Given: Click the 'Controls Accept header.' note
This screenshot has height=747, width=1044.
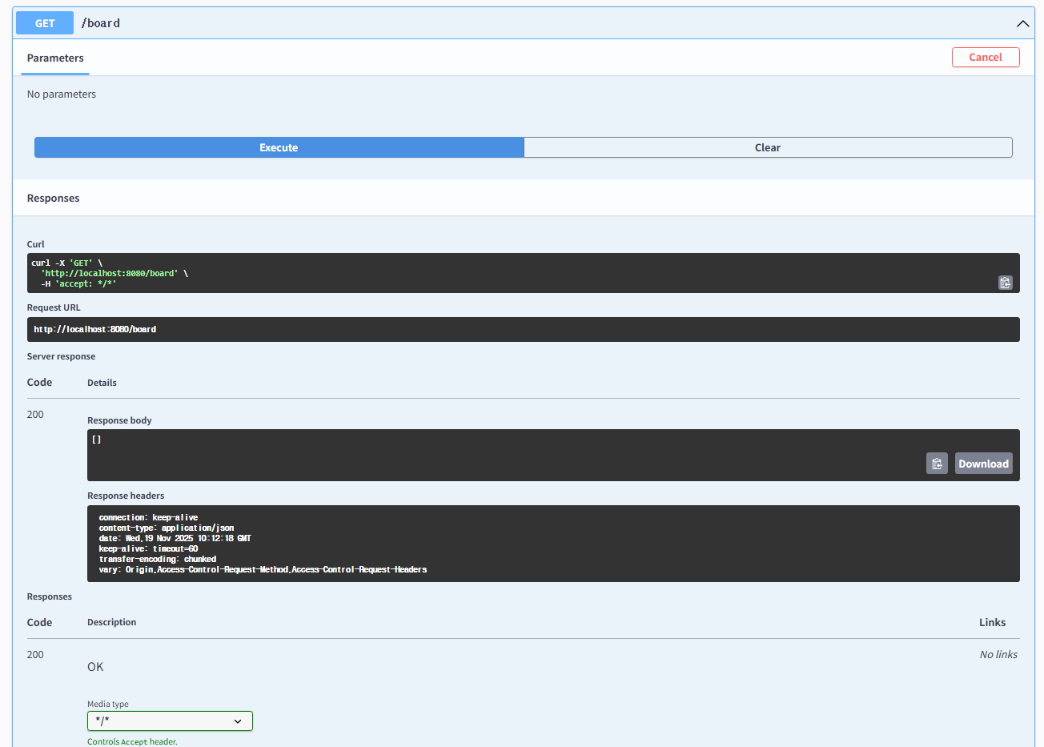Looking at the screenshot, I should pyautogui.click(x=132, y=741).
